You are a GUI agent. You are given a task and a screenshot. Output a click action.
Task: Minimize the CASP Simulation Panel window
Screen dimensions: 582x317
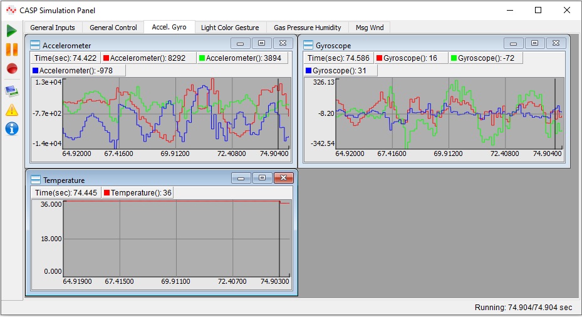(510, 10)
